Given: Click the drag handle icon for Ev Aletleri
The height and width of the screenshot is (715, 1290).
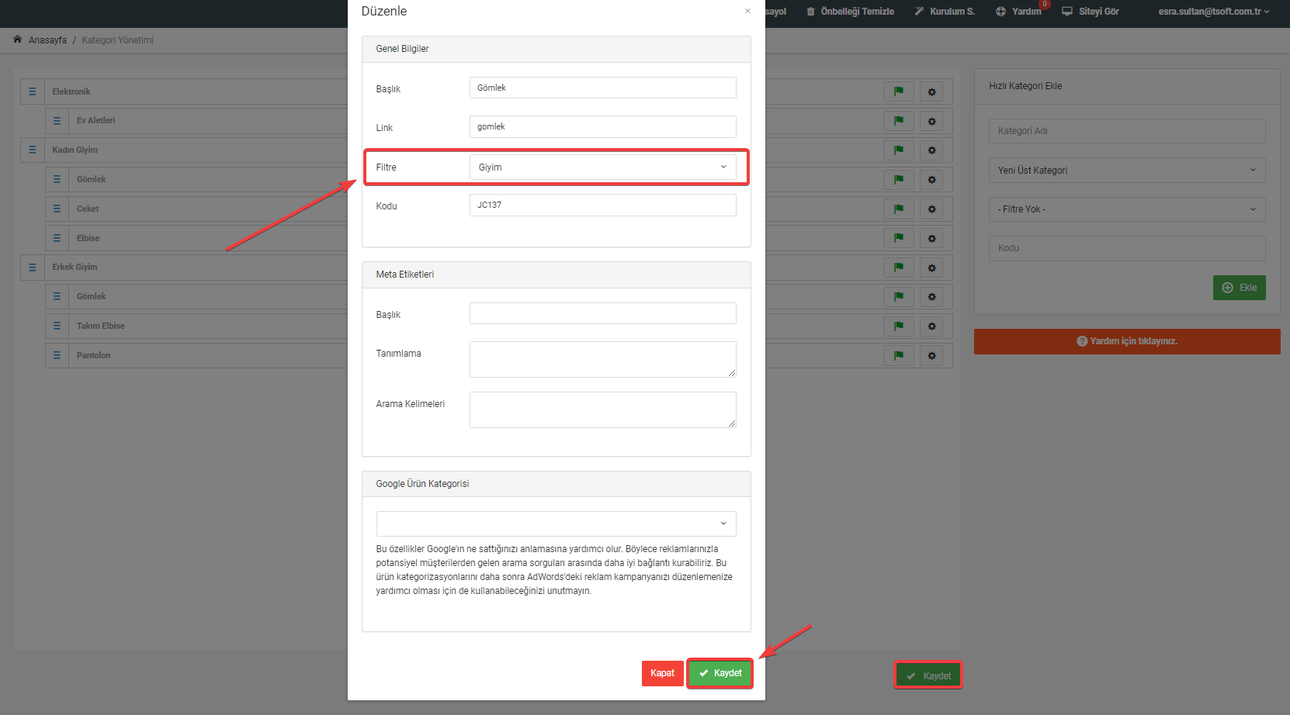Looking at the screenshot, I should click(57, 121).
